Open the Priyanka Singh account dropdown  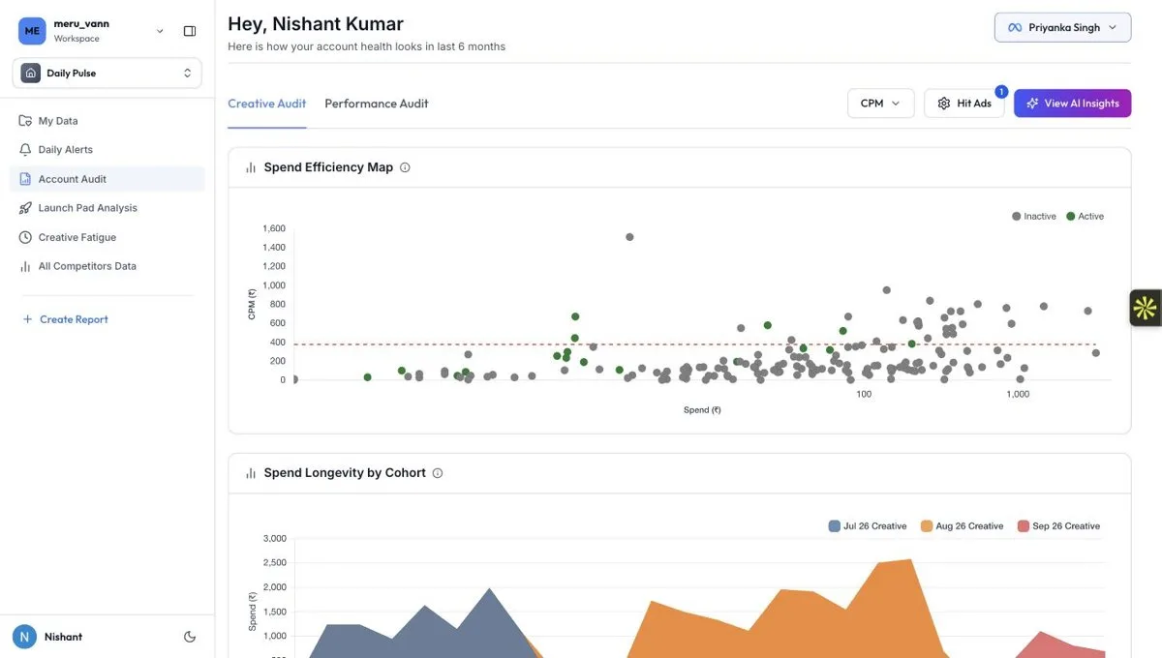click(x=1062, y=28)
